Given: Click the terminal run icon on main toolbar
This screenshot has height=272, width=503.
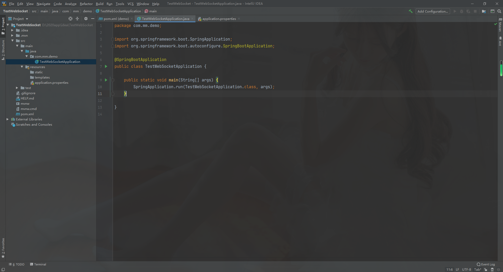Looking at the screenshot, I should pos(492,11).
